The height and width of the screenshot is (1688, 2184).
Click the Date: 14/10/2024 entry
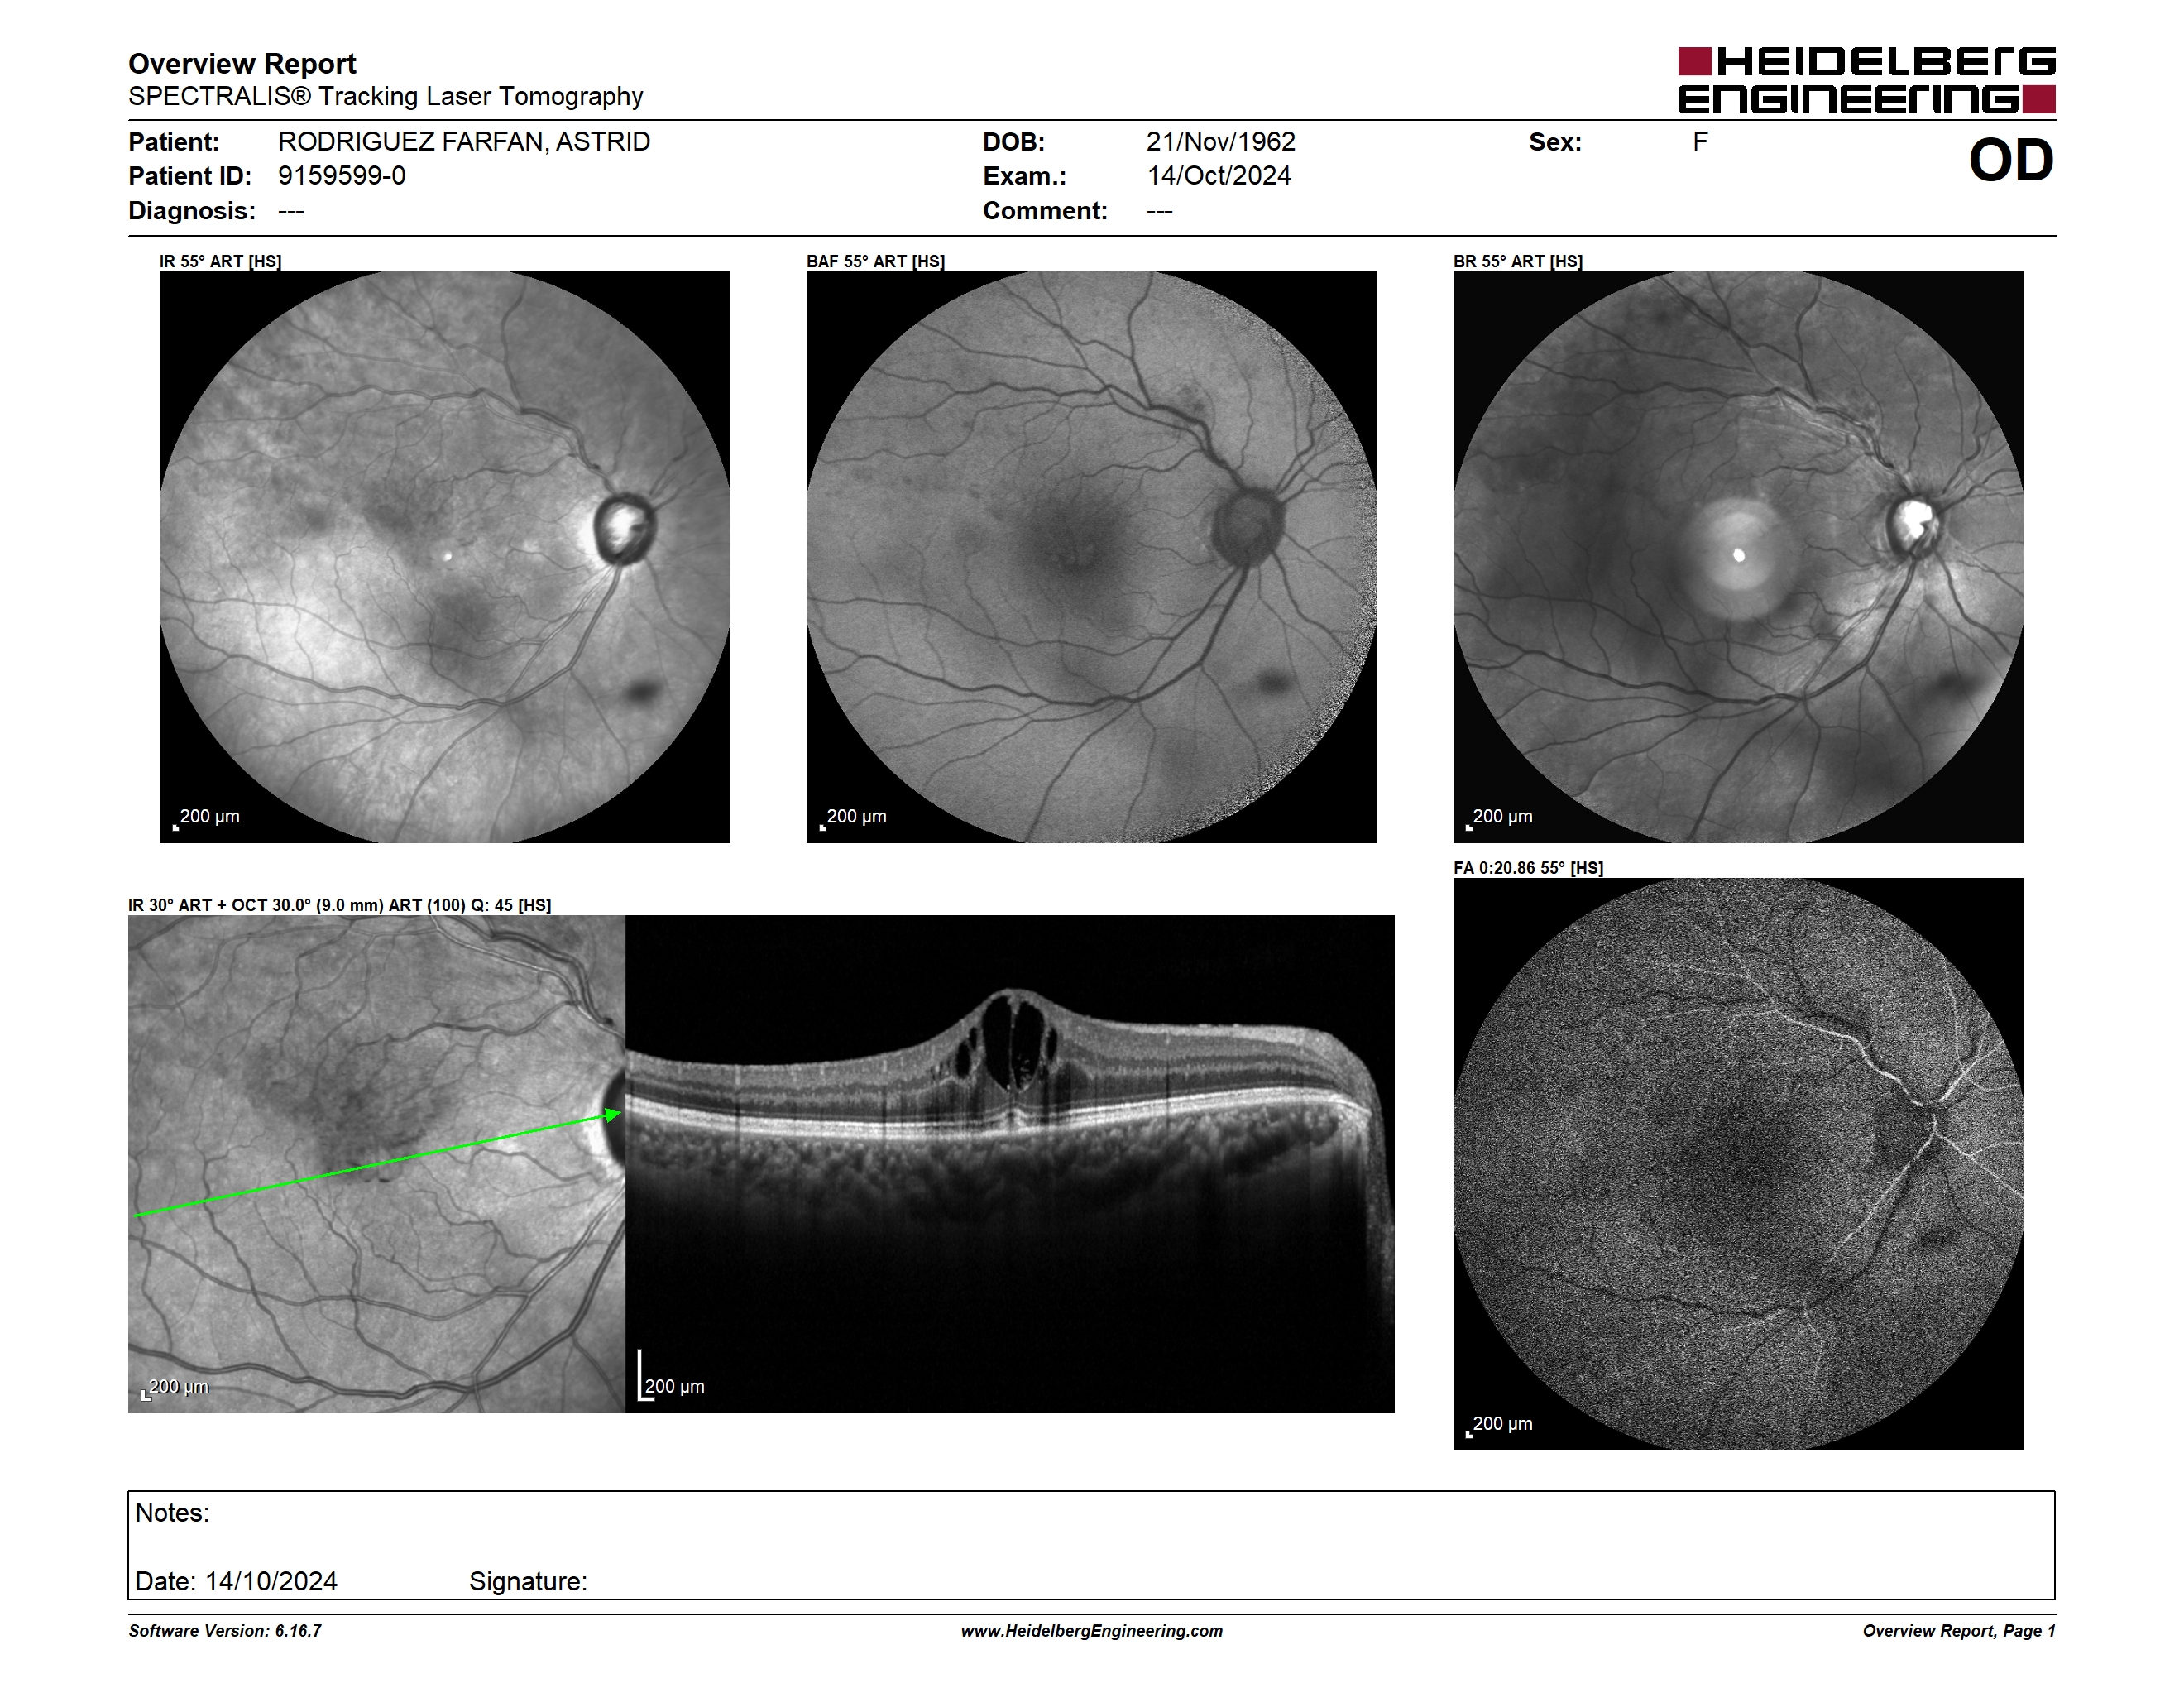pyautogui.click(x=236, y=1581)
